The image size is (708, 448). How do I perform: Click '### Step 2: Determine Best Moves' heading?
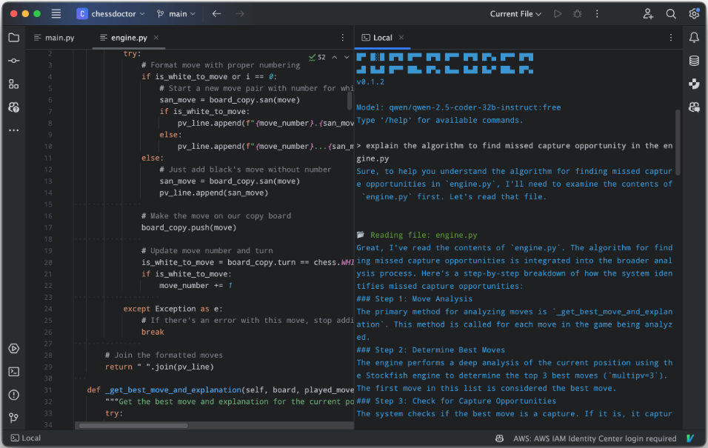click(430, 350)
